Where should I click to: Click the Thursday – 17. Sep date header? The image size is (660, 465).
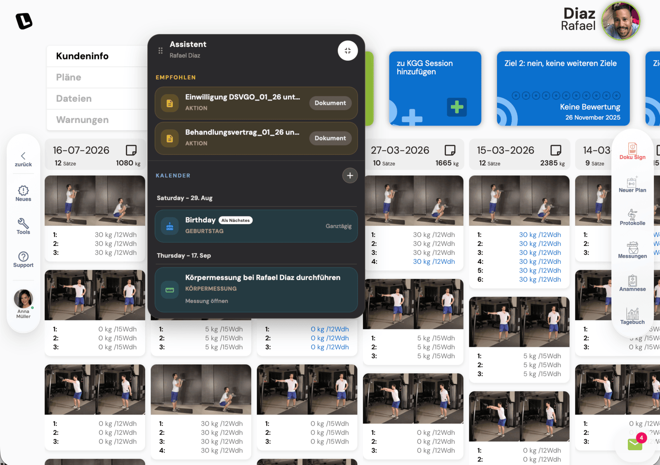pyautogui.click(x=184, y=255)
